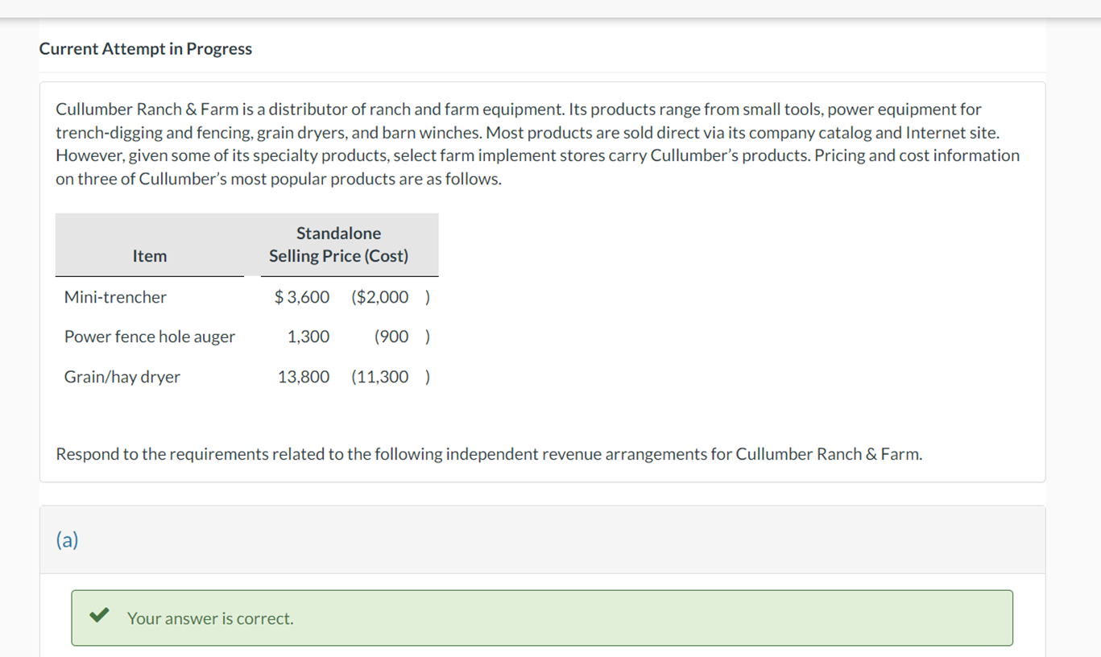Select the Mini-trencher row label

click(x=115, y=297)
